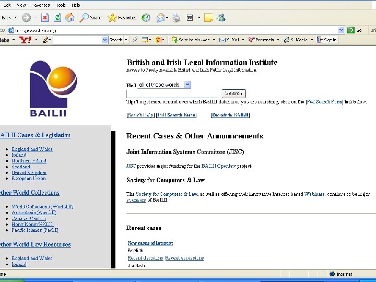Open the Full Search Form link below search
Screen dimensions: 376x282
[x=177, y=115]
